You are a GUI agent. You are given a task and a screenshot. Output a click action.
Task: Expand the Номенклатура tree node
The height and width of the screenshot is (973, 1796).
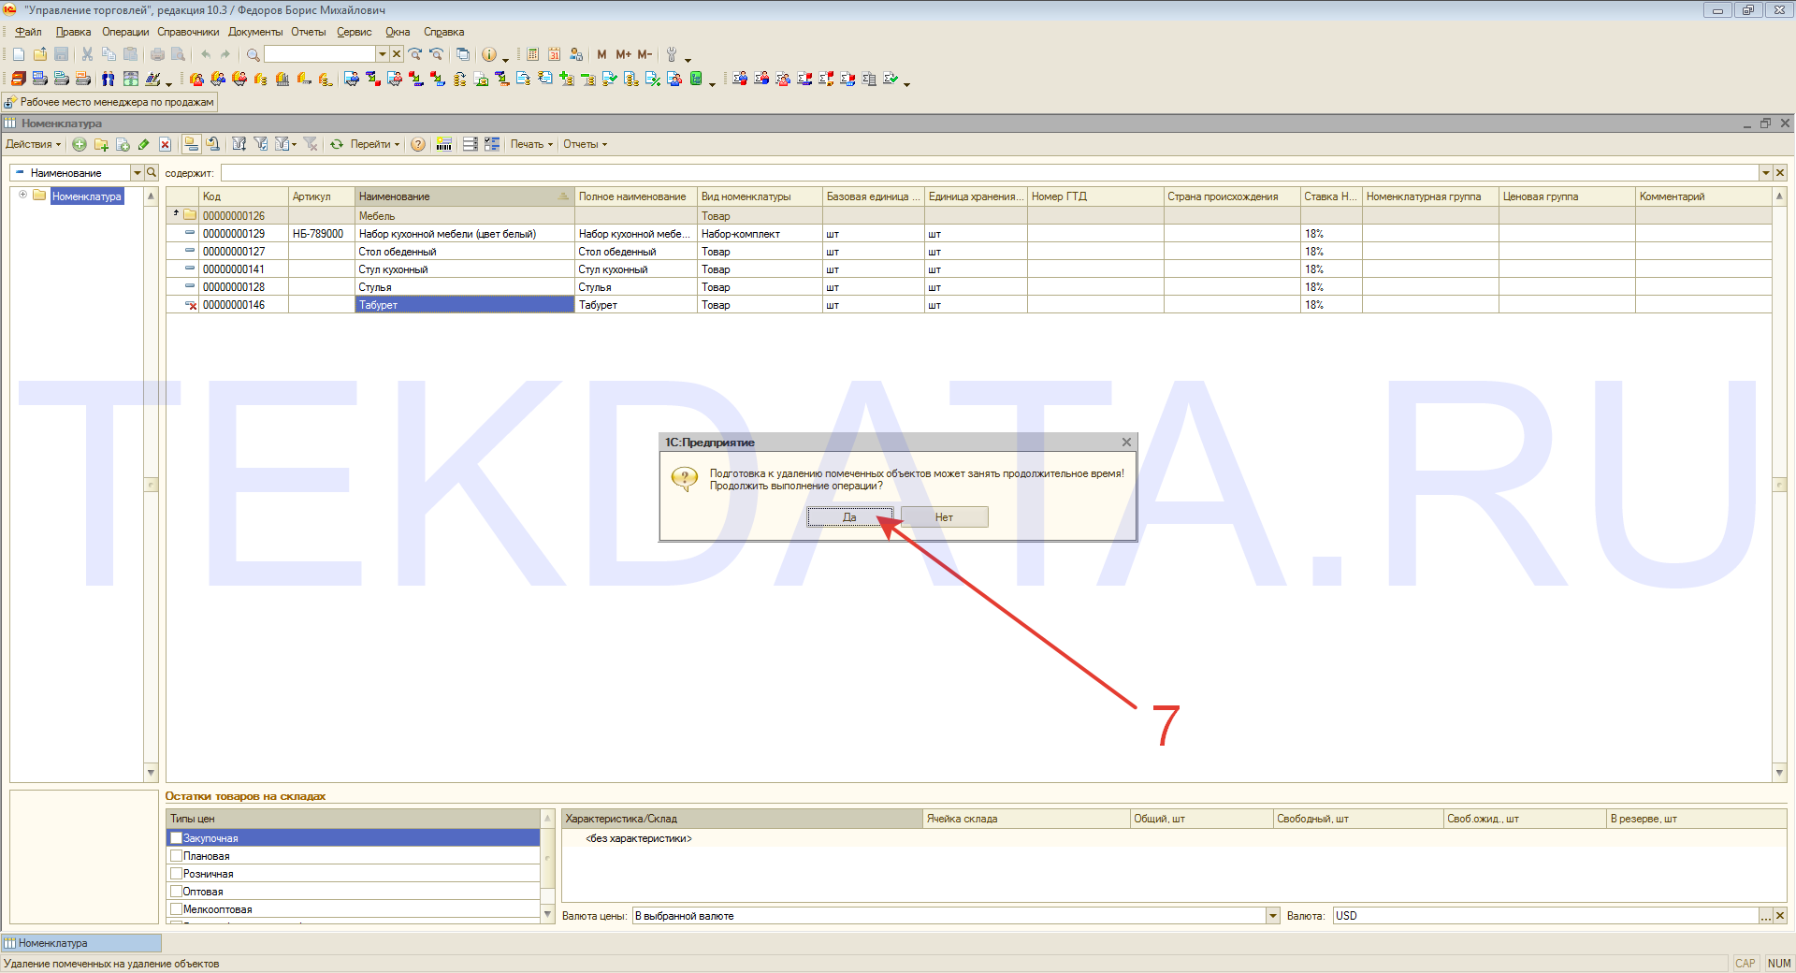[x=22, y=196]
